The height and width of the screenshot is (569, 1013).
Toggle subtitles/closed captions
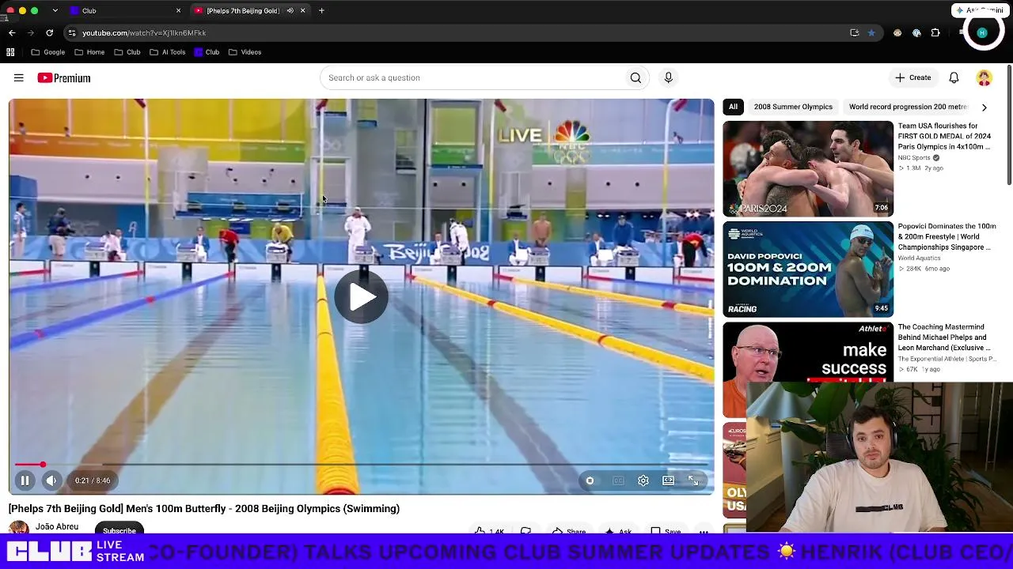618,480
